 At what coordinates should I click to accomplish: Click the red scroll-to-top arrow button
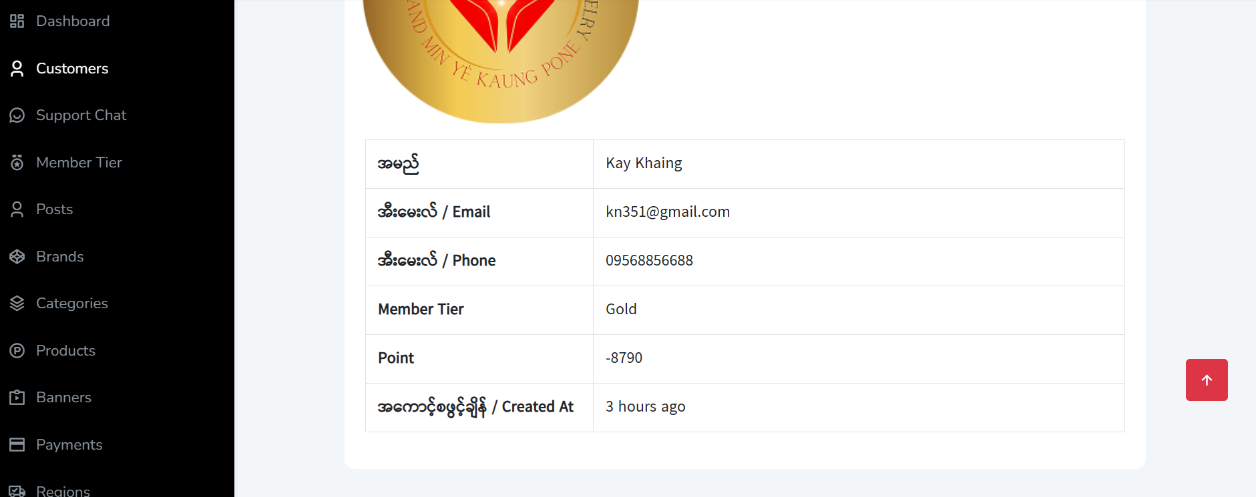pos(1207,380)
